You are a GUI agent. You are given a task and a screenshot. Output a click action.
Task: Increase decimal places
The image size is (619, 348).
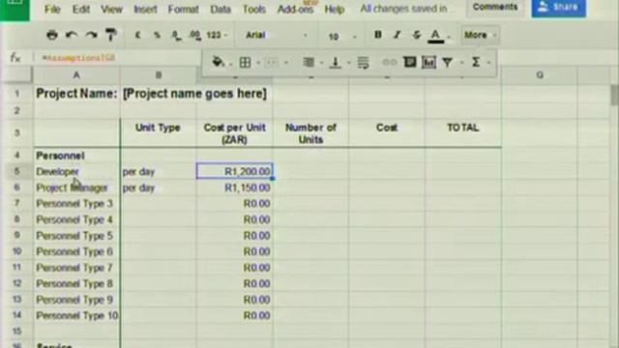[x=195, y=36]
